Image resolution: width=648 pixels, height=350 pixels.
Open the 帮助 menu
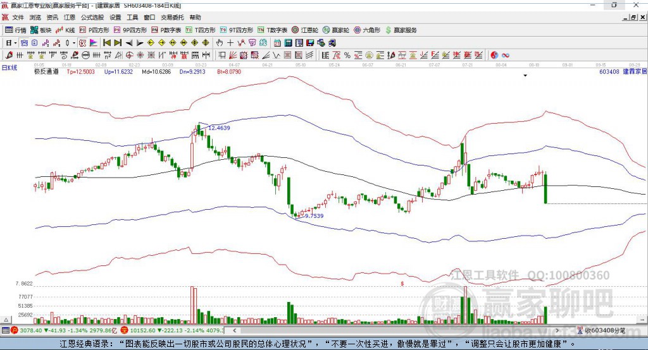click(195, 17)
